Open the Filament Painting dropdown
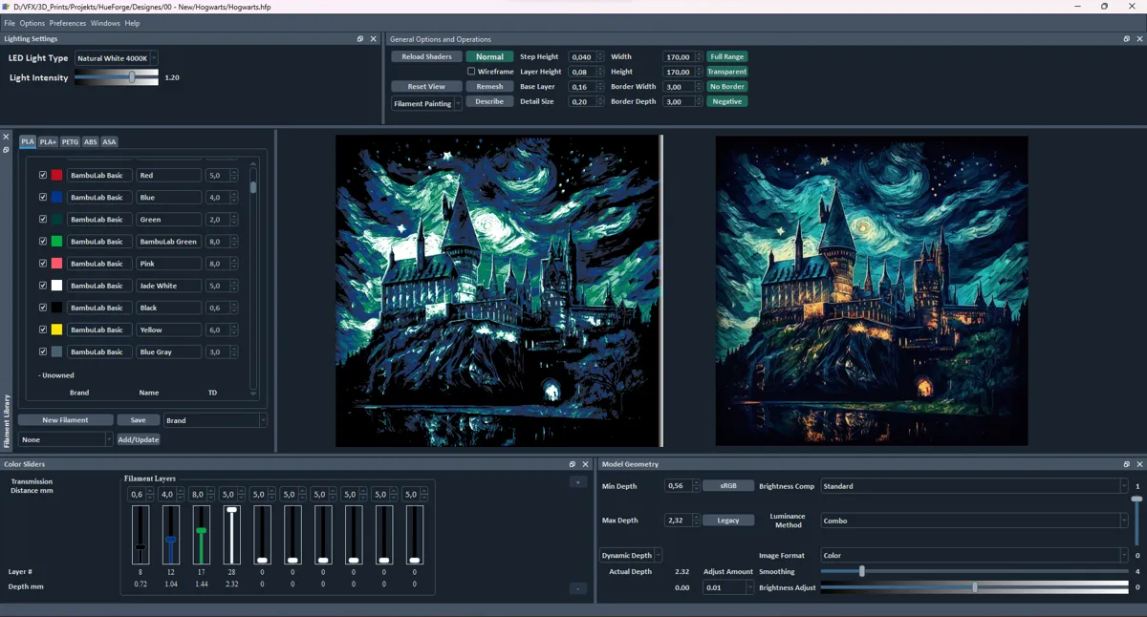The width and height of the screenshot is (1147, 617). click(x=426, y=103)
